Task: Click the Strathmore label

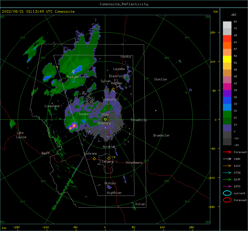Action: [134, 163]
